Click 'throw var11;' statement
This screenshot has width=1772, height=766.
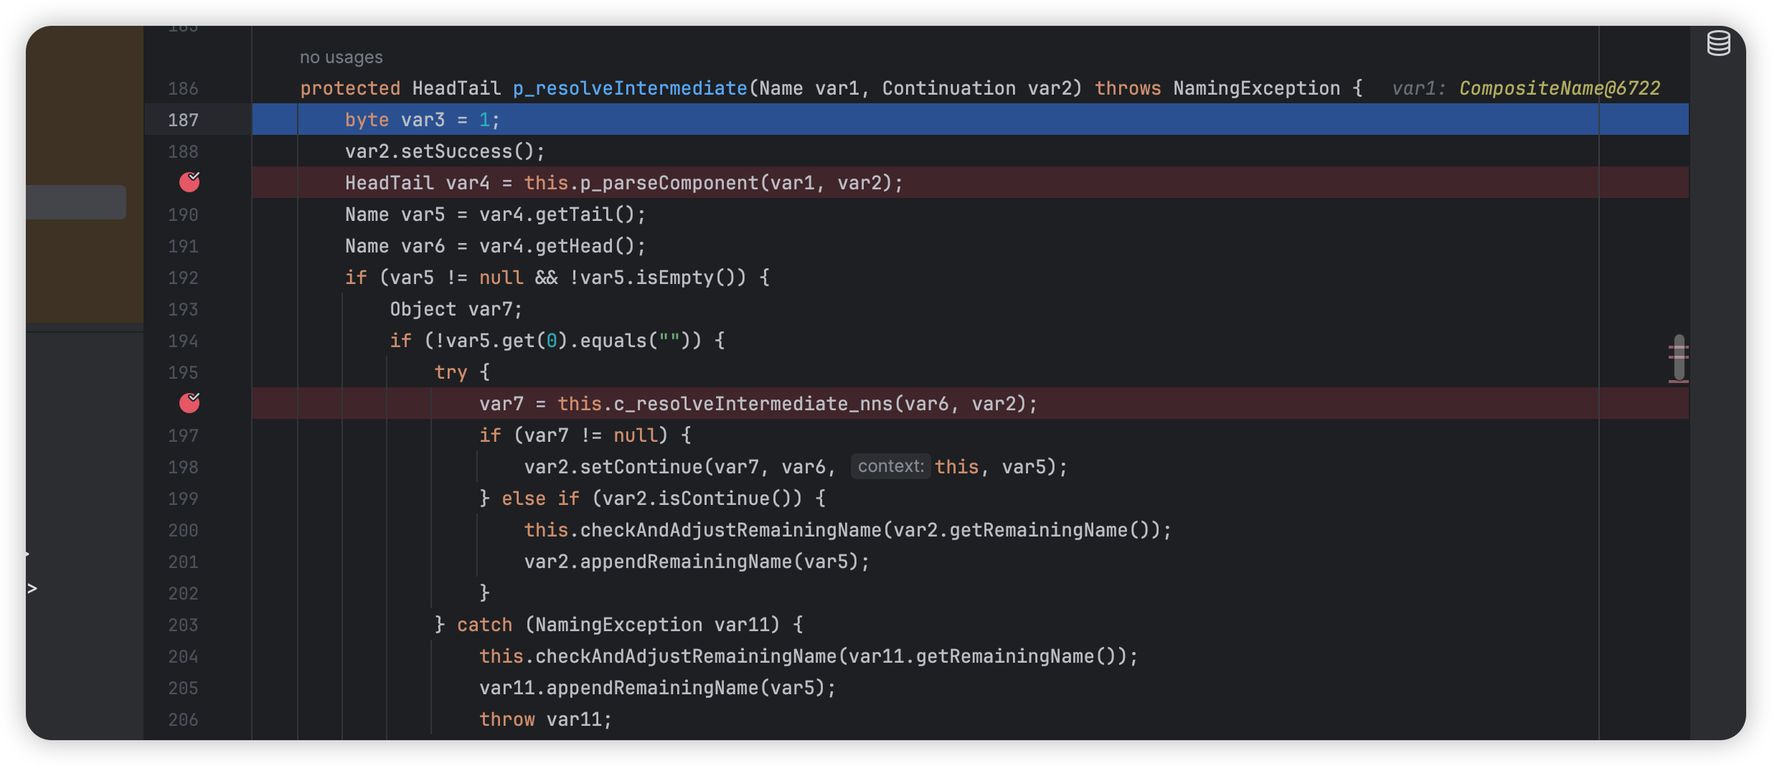point(545,719)
